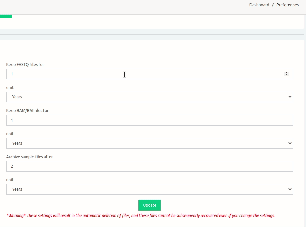Image resolution: width=306 pixels, height=227 pixels.
Task: Click the partial green button at top left
Action: click(x=6, y=16)
